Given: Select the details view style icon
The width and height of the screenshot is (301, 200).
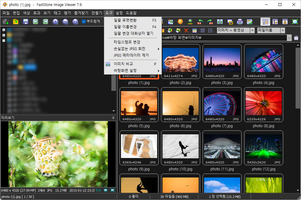Looking at the screenshot, I should click(x=203, y=30).
